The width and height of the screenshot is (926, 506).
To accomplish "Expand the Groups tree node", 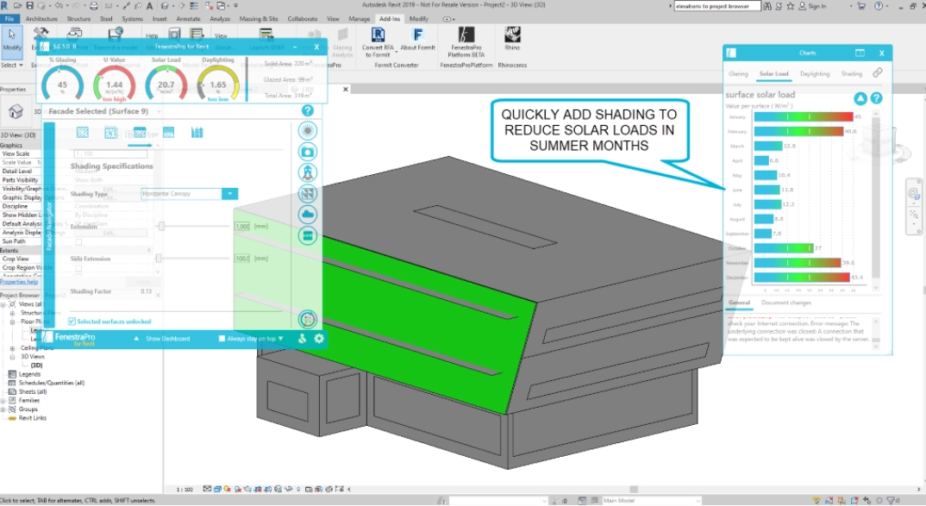I will (3, 409).
